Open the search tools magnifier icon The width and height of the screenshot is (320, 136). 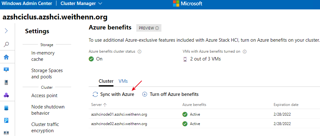pyautogui.click(x=6, y=44)
